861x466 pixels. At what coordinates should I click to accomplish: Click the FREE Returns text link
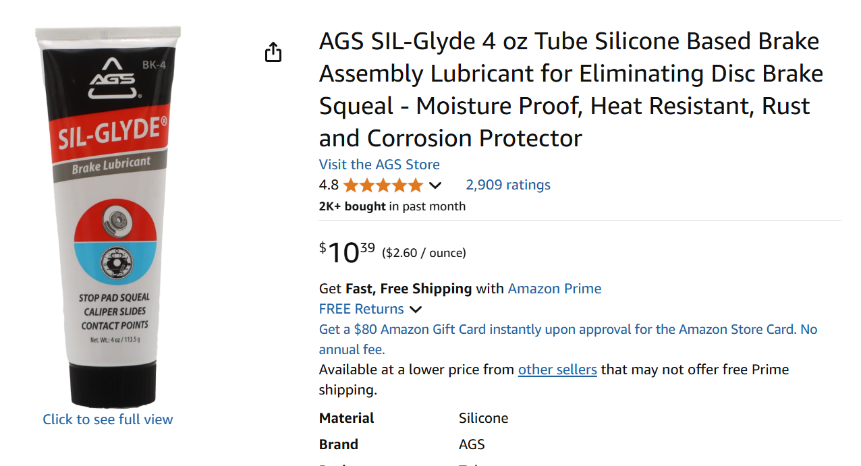pyautogui.click(x=361, y=309)
